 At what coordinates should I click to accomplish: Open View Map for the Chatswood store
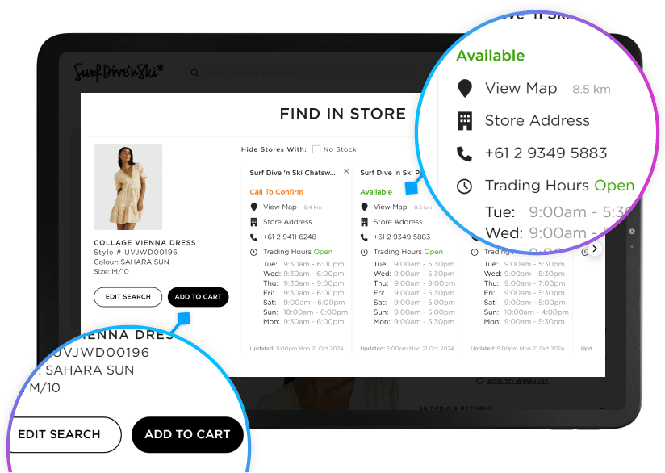point(279,207)
